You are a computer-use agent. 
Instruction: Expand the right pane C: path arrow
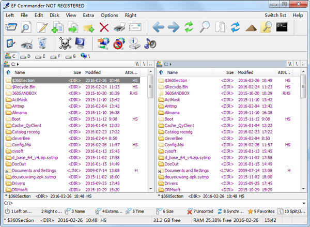171,64
